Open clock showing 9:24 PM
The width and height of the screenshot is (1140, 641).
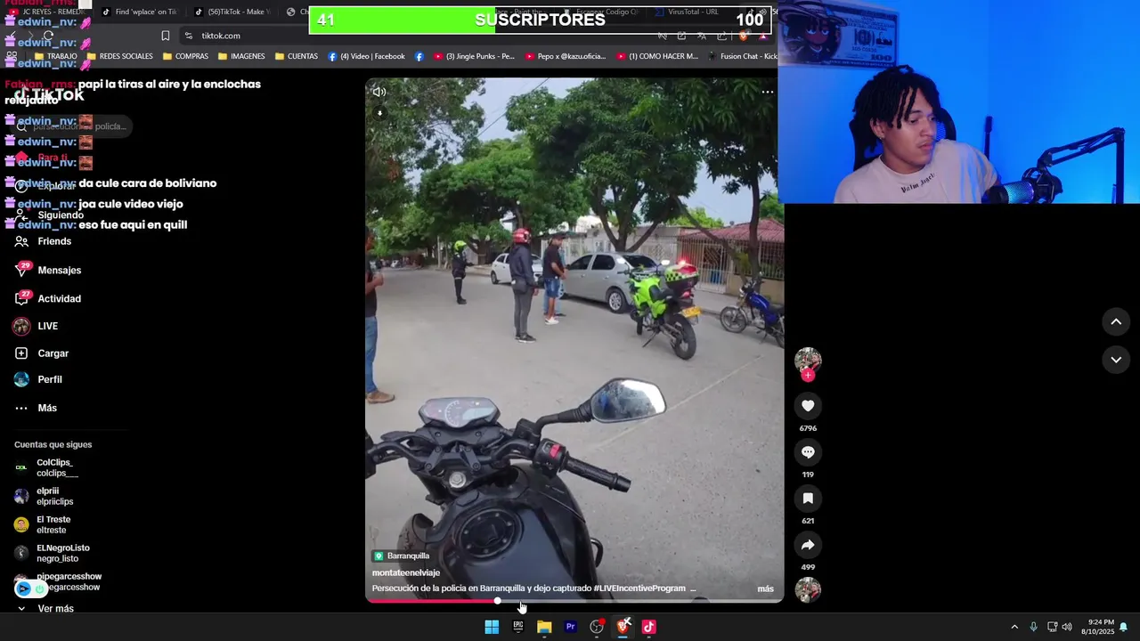click(1098, 627)
